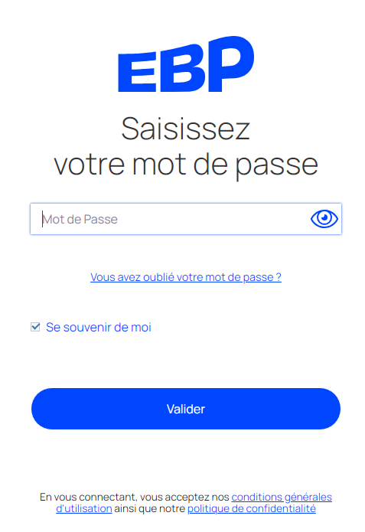365x532 pixels.
Task: Select the letter P of the EBP logo
Action: 230,64
